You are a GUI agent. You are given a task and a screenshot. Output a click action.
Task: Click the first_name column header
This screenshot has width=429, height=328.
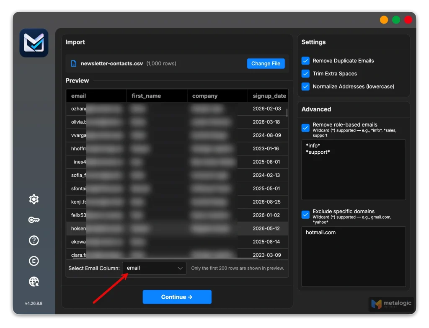pos(157,96)
